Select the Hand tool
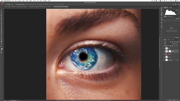The height and width of the screenshot is (101, 180). [1, 41]
